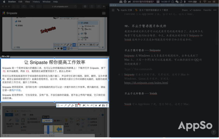219x139 pixels.
Task: Expand Safari toolbar overflow chevrons
Action: [x=104, y=6]
